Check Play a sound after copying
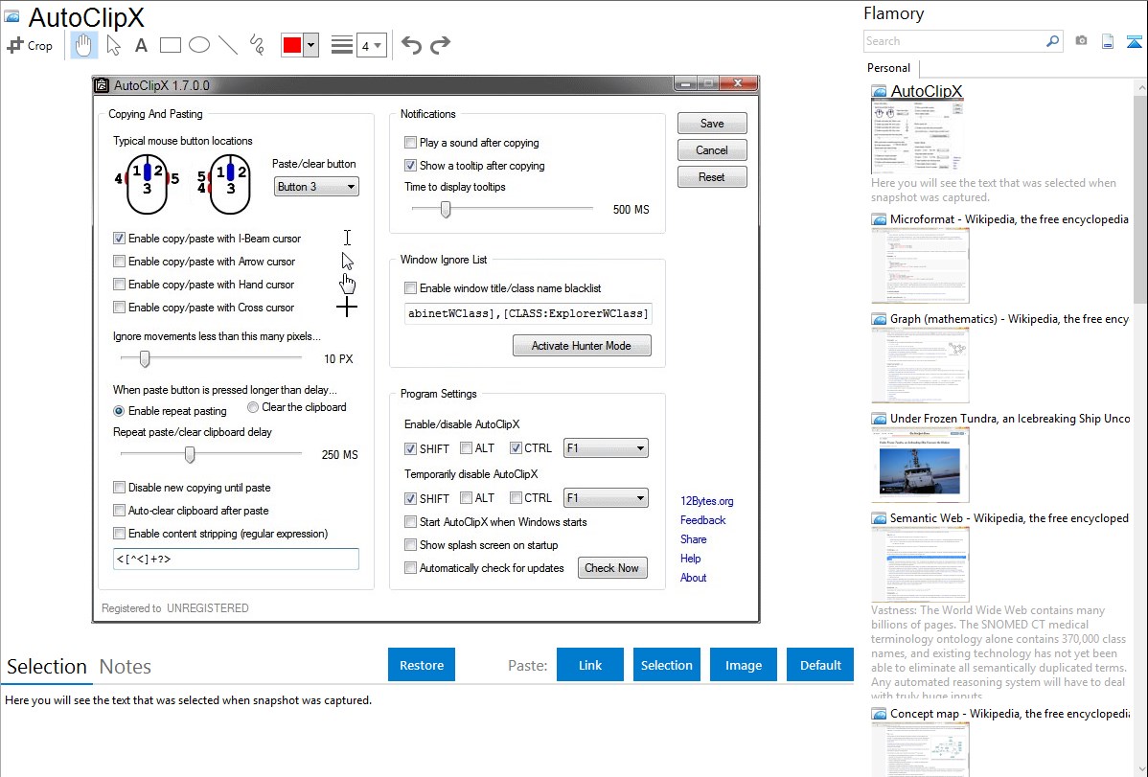Viewport: 1148px width, 777px height. pyautogui.click(x=411, y=142)
